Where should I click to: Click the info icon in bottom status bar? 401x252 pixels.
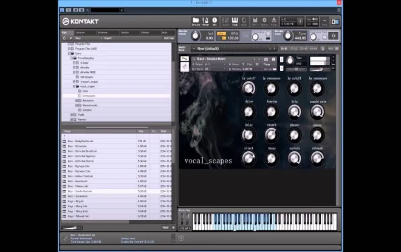click(181, 238)
